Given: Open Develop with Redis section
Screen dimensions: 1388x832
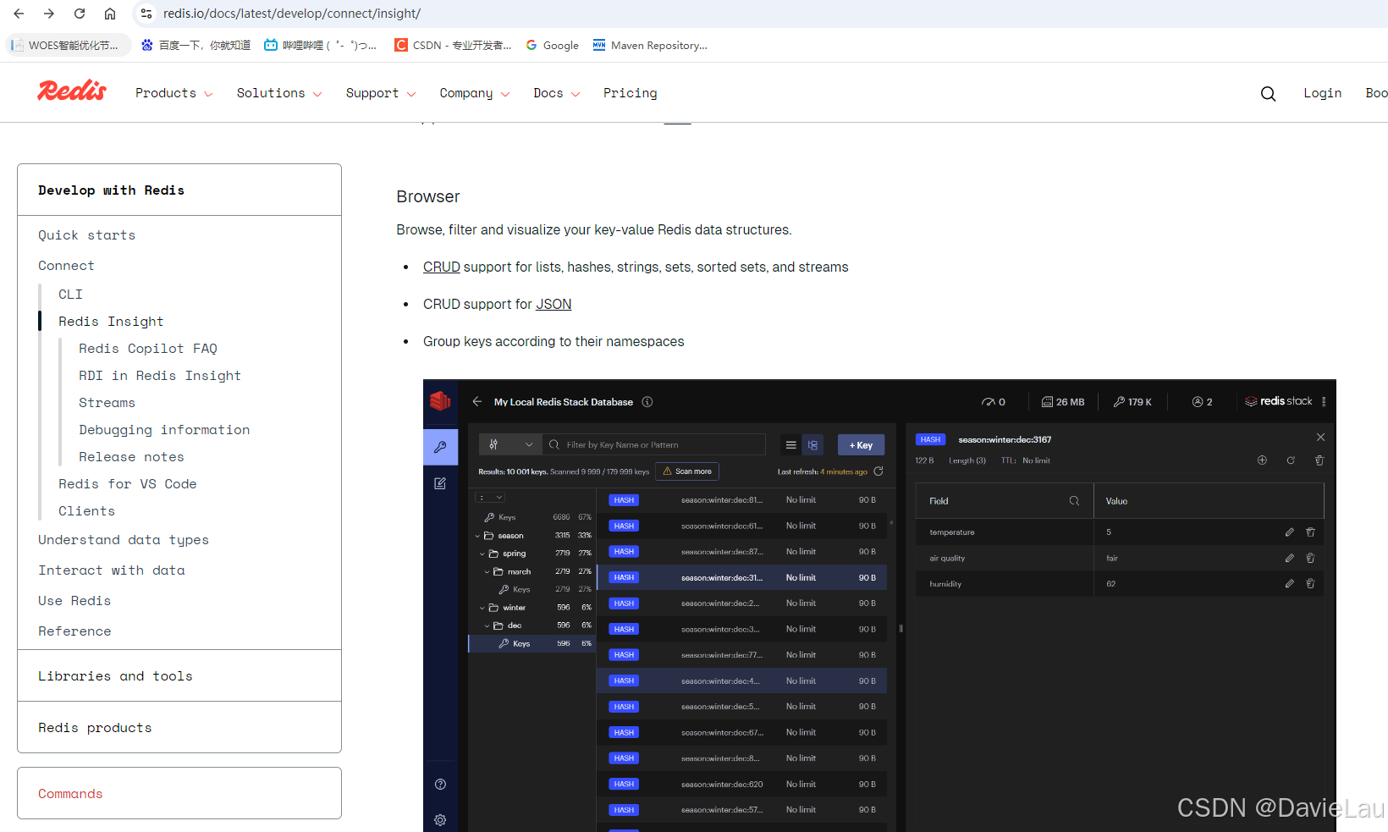Looking at the screenshot, I should pyautogui.click(x=111, y=190).
